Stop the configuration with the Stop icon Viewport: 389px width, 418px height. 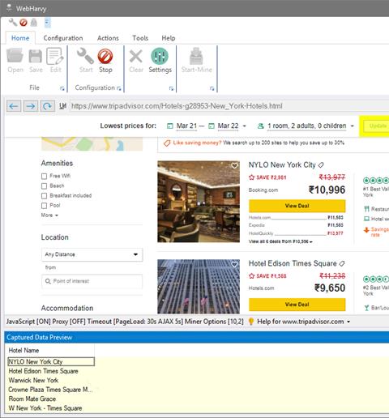point(105,60)
